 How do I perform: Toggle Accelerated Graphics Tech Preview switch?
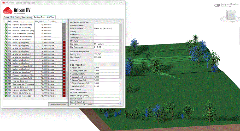pyautogui.click(x=217, y=5)
